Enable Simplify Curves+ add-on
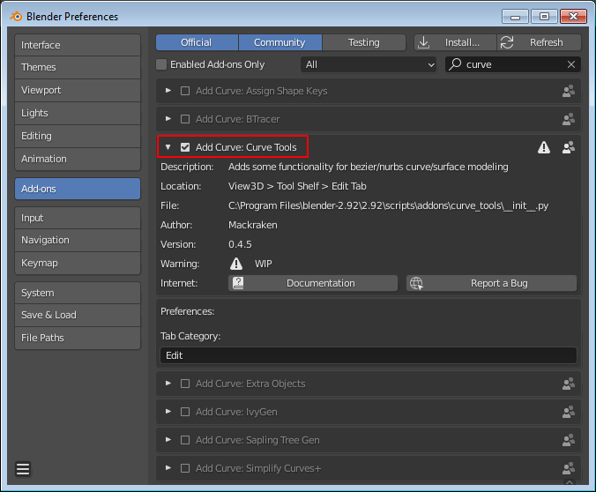This screenshot has width=596, height=492. (x=185, y=468)
